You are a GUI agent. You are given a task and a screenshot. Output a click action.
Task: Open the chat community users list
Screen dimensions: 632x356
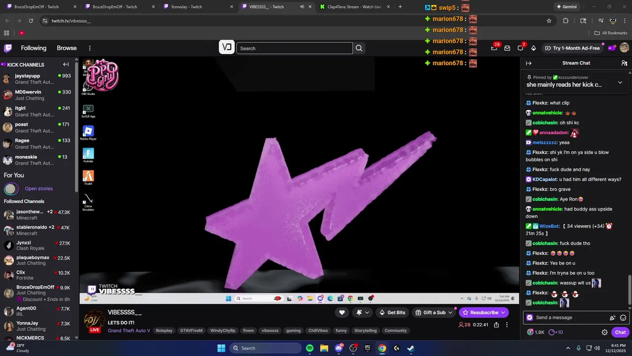(624, 63)
